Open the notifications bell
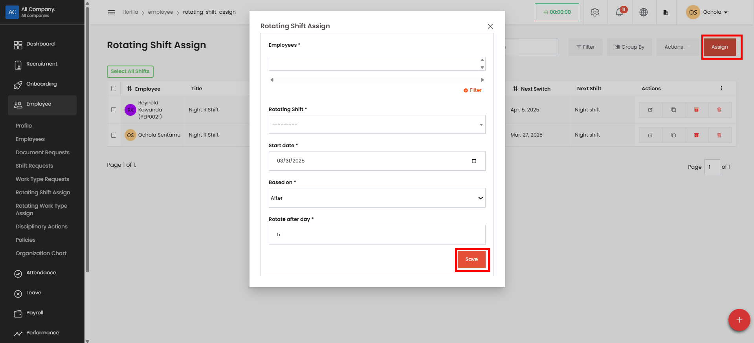 (619, 12)
